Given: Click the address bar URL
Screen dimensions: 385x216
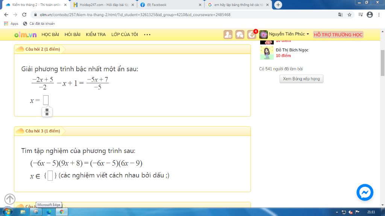Looking at the screenshot, I should 135,15.
